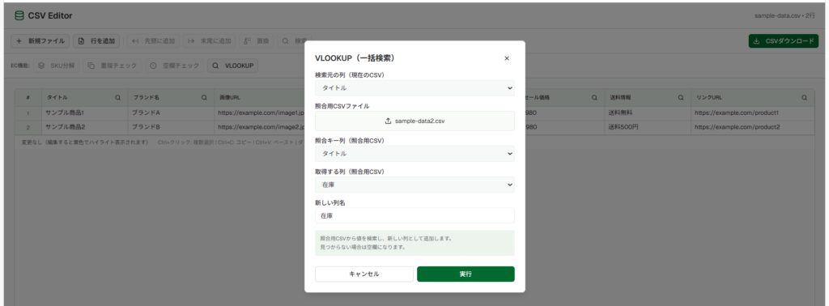Click the green 実行 button
829x306 pixels.
[466, 274]
